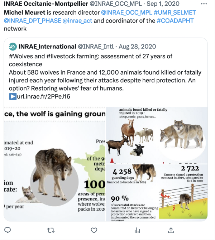Repost this tweet via retweet icon
Image resolution: width=215 pixels, height=240 pixels.
click(51, 230)
